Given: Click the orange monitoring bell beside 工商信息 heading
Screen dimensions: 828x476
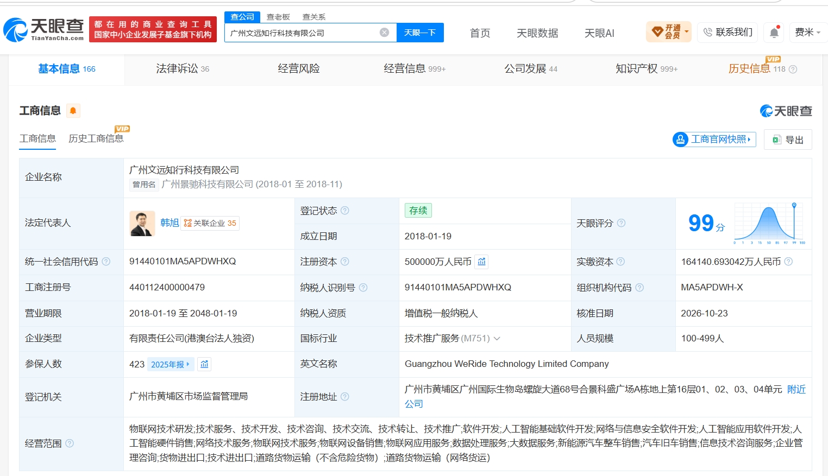Looking at the screenshot, I should click(73, 111).
